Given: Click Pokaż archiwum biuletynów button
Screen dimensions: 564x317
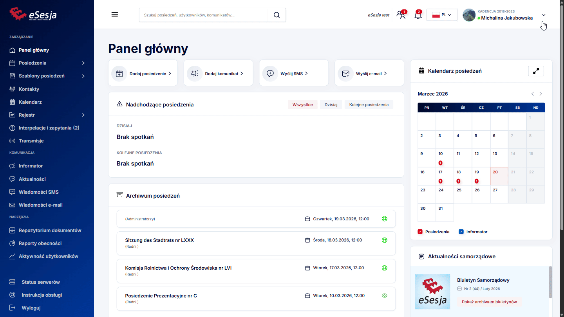Looking at the screenshot, I should pos(489,302).
